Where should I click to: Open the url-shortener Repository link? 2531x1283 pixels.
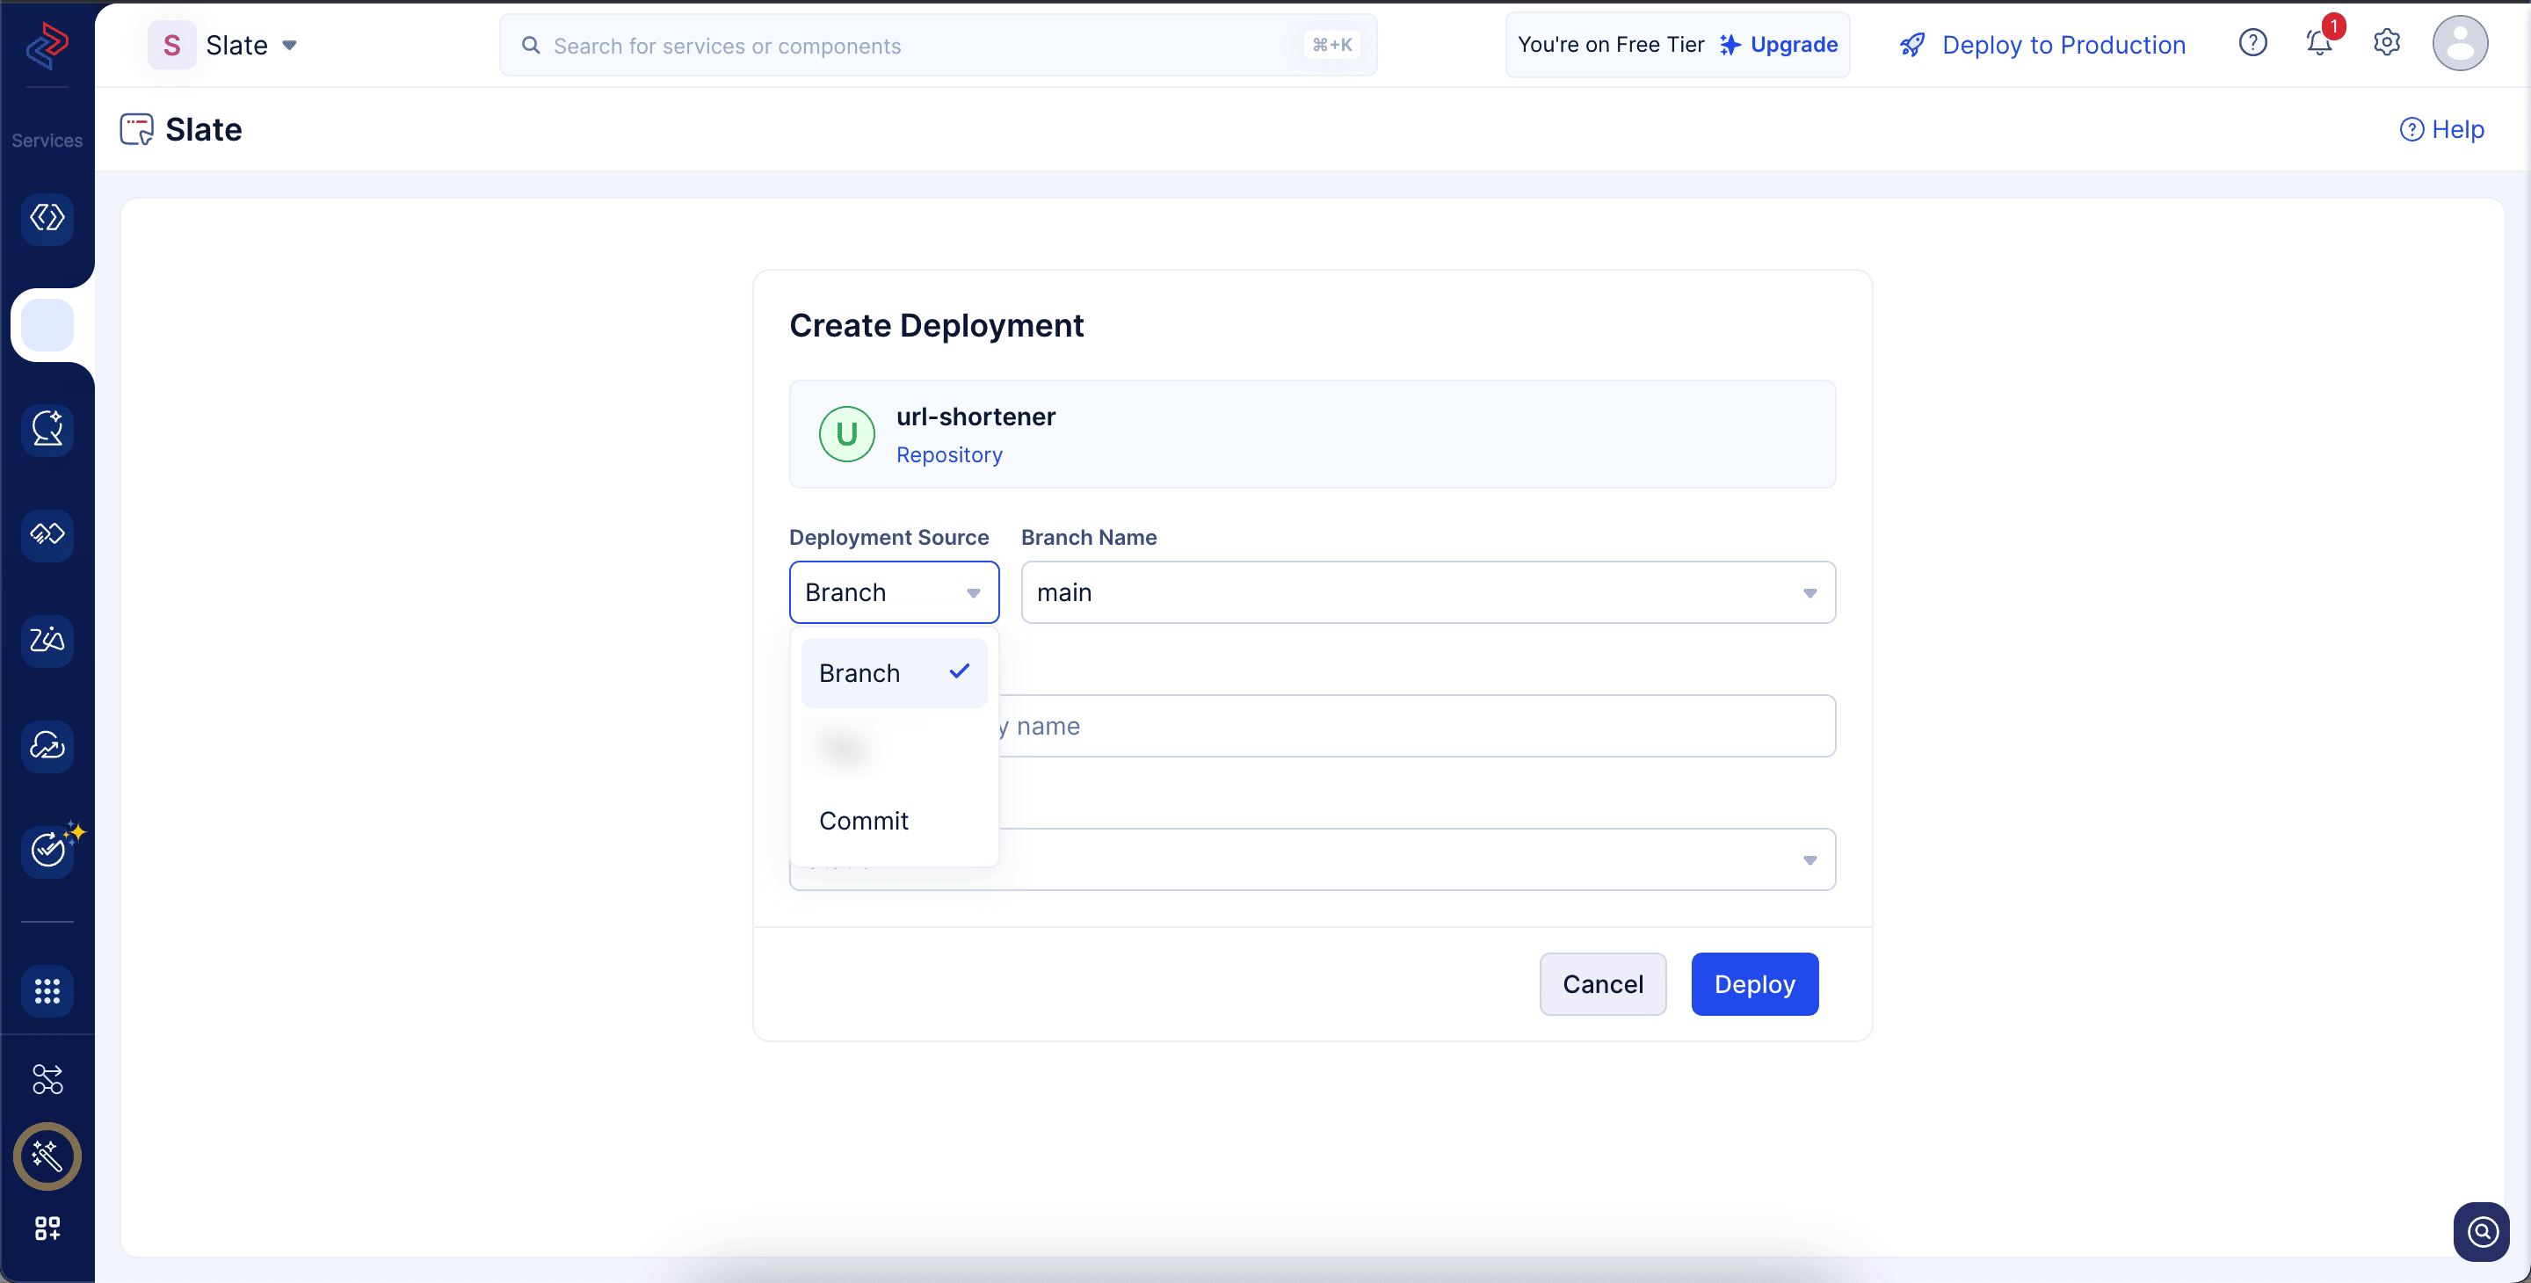(949, 455)
